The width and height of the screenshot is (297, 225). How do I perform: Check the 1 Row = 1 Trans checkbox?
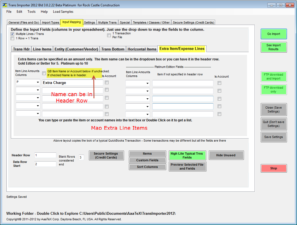(12, 39)
